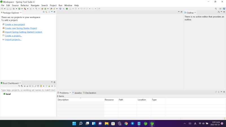226x127 pixels.
Task: Focus Boot Dashboard tag filter field
Action: coord(28,90)
